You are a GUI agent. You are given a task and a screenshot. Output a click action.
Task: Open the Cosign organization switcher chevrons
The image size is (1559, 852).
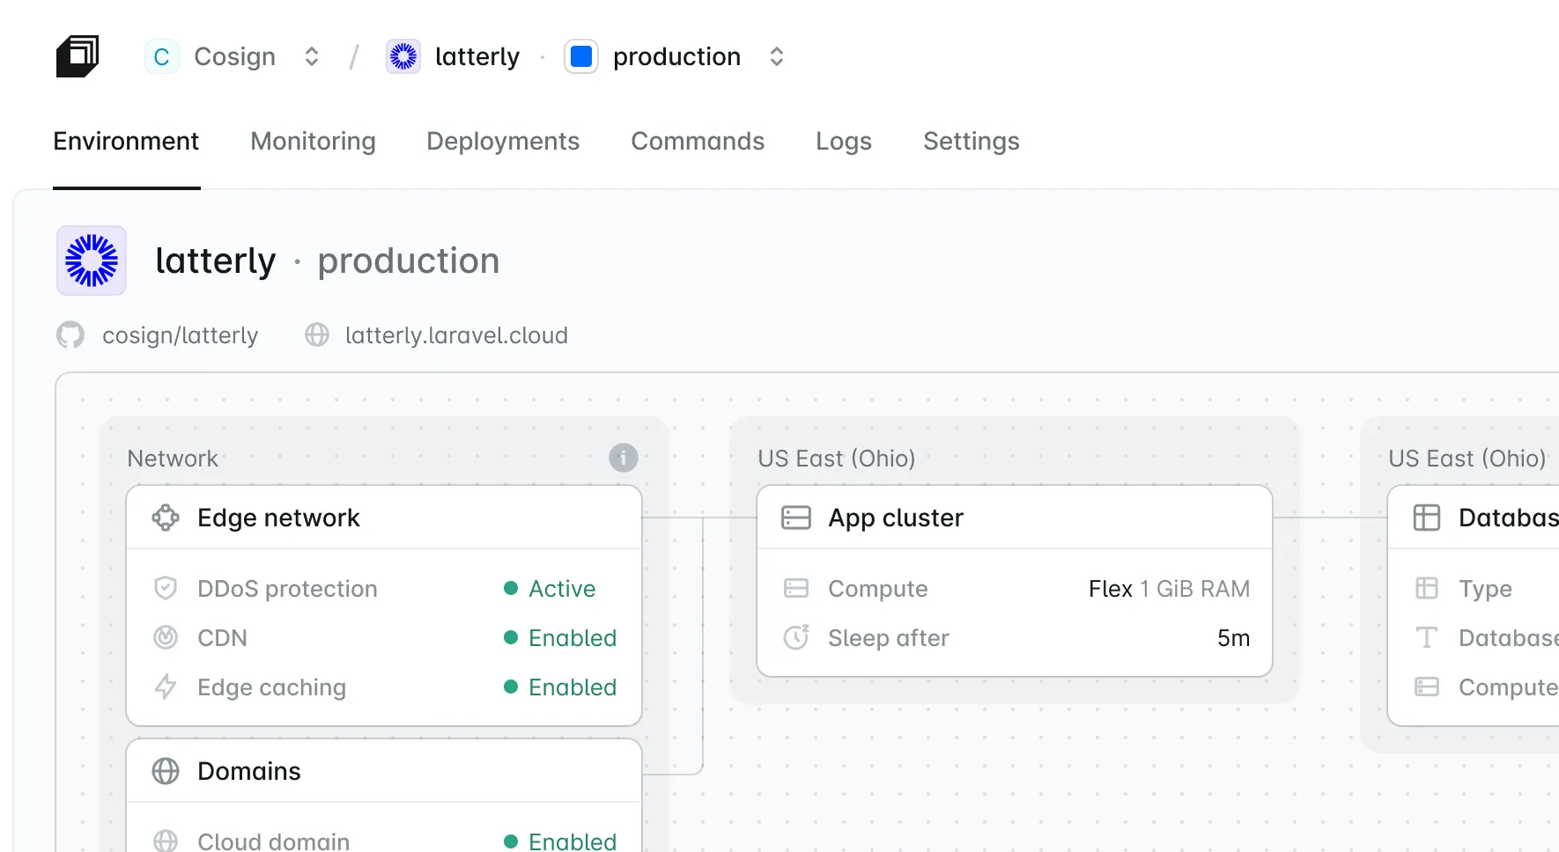tap(312, 56)
